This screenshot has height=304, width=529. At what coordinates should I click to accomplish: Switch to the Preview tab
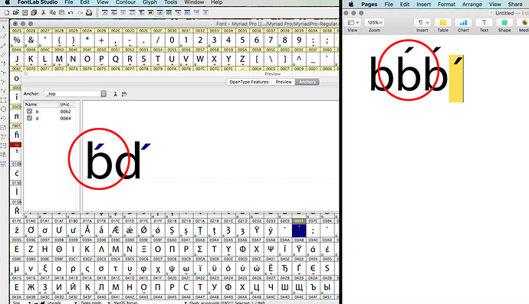coord(284,82)
